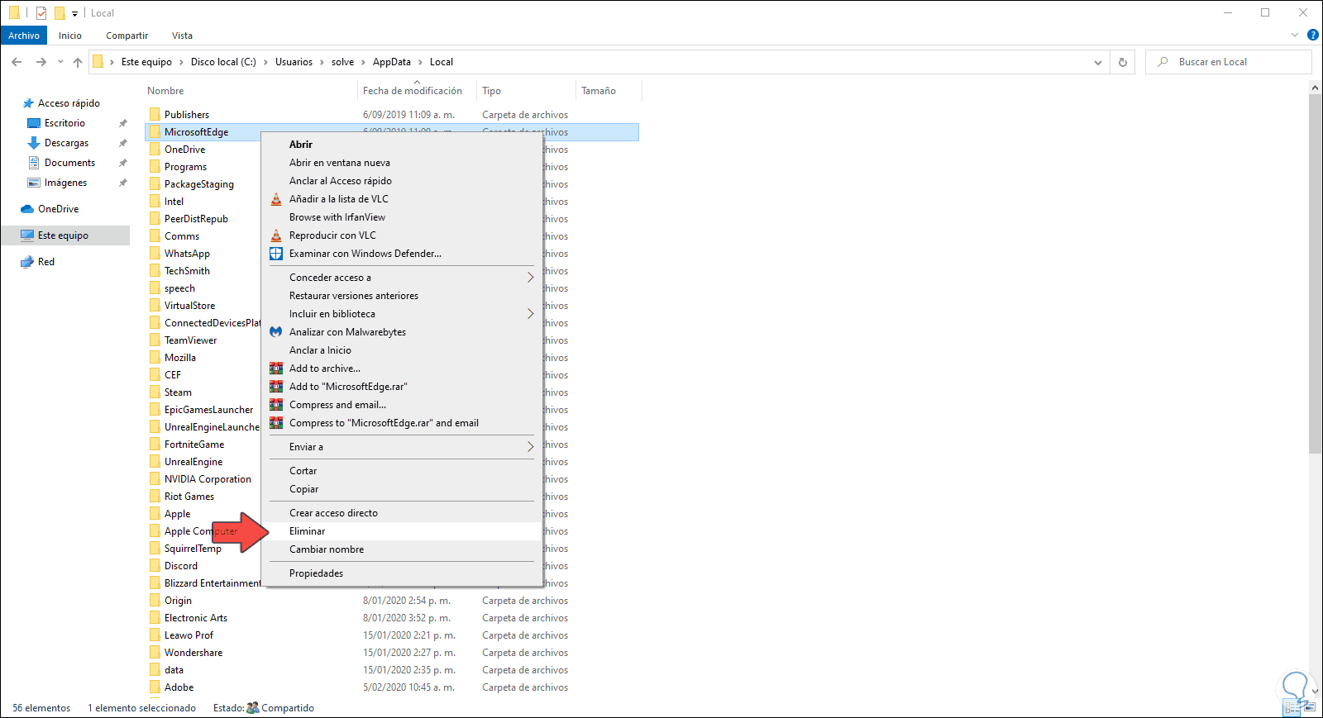Expand breadcrumb chevron after Usuarios

(x=322, y=62)
